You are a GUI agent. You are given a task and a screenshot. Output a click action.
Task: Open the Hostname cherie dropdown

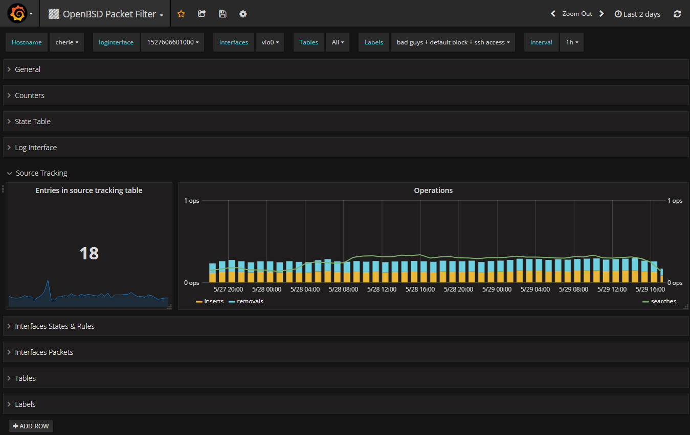point(66,42)
